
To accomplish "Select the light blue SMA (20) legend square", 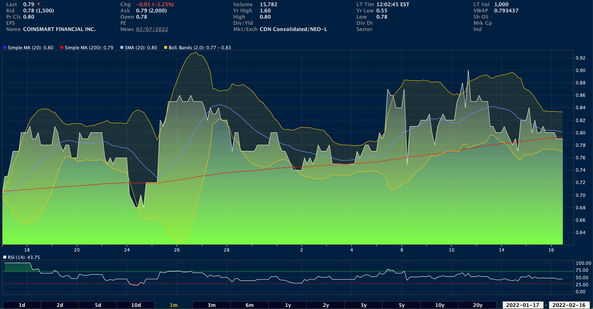I will tap(121, 48).
